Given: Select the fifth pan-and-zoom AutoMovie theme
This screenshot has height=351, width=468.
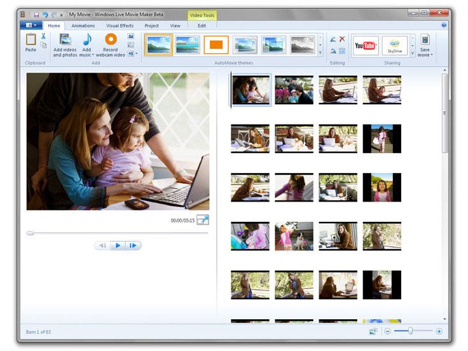Looking at the screenshot, I should click(273, 45).
